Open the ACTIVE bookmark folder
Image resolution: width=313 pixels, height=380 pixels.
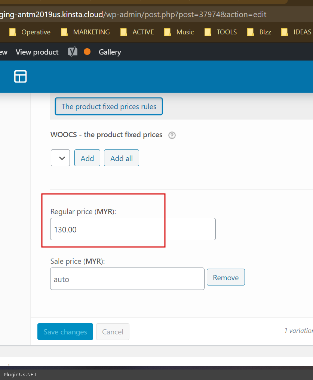tap(137, 32)
